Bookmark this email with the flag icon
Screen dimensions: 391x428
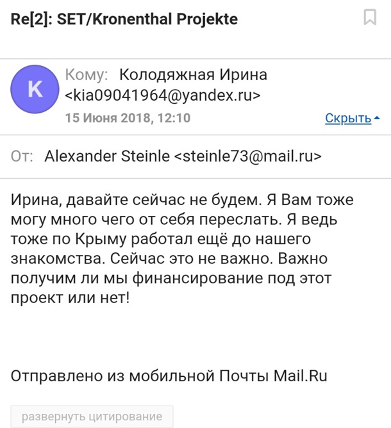[x=370, y=18]
